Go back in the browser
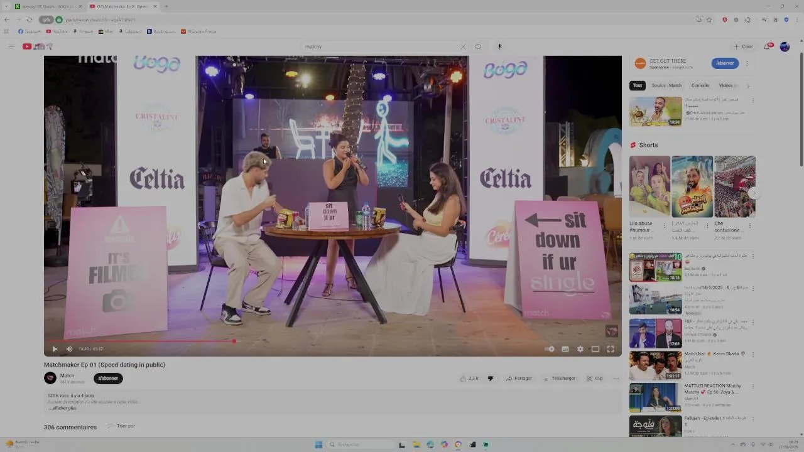804x452 pixels. point(6,19)
